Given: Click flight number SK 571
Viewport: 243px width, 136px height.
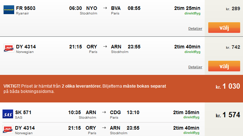Looking at the screenshot, I should pos(23,112).
